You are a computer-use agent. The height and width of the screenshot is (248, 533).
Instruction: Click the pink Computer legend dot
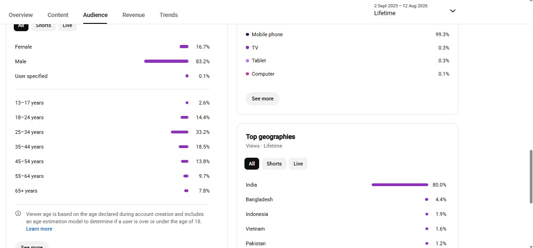pos(247,74)
